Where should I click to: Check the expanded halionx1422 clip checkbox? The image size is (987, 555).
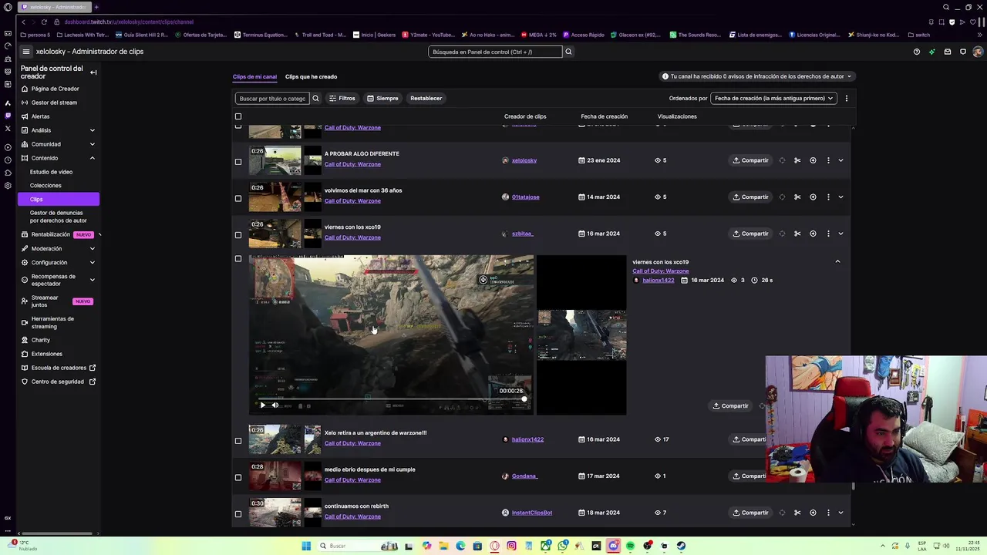point(238,259)
